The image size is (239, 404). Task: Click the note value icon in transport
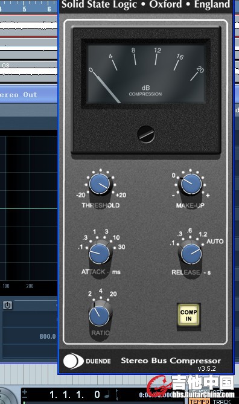coord(107,394)
